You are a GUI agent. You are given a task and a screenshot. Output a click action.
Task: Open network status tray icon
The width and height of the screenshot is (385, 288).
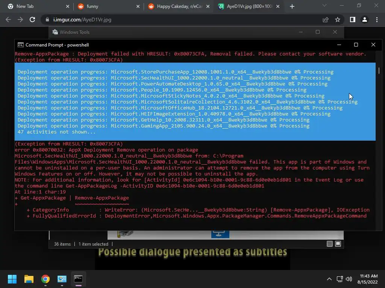click(x=340, y=279)
